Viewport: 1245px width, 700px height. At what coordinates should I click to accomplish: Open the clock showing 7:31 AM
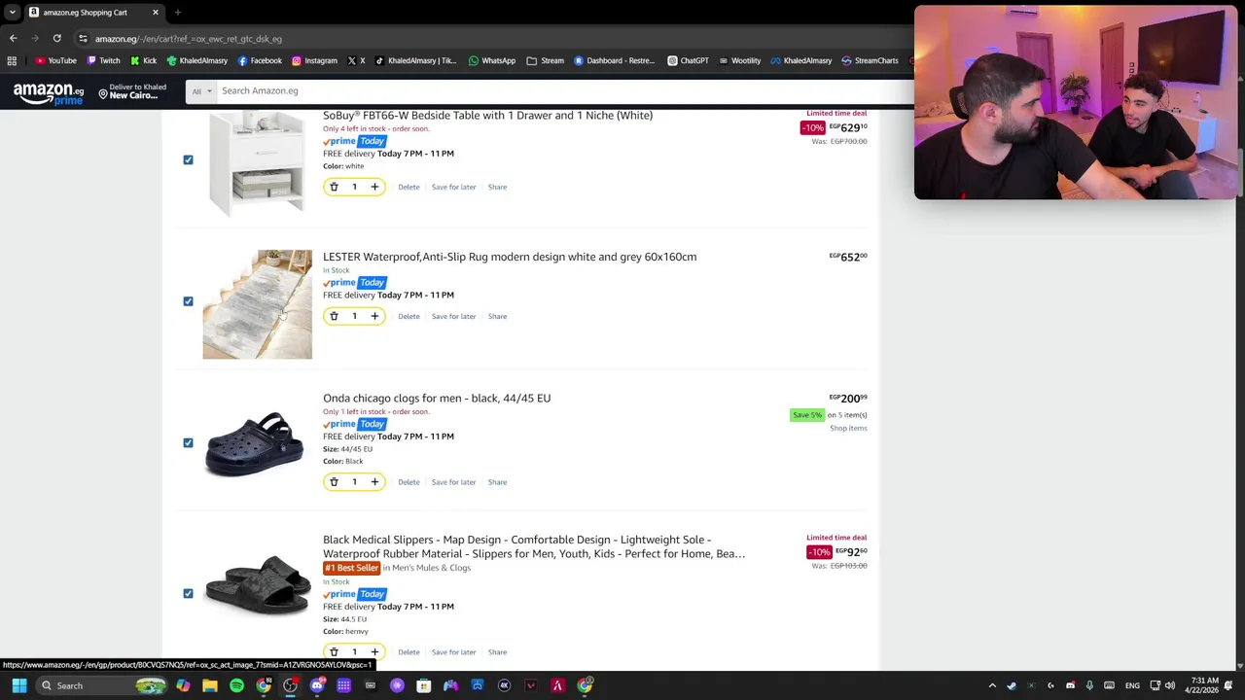click(x=1201, y=685)
